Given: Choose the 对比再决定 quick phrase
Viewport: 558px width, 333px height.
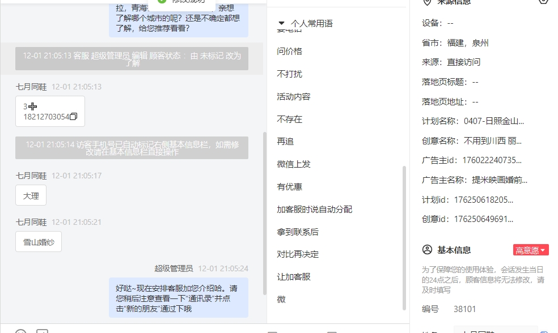Looking at the screenshot, I should coord(298,254).
